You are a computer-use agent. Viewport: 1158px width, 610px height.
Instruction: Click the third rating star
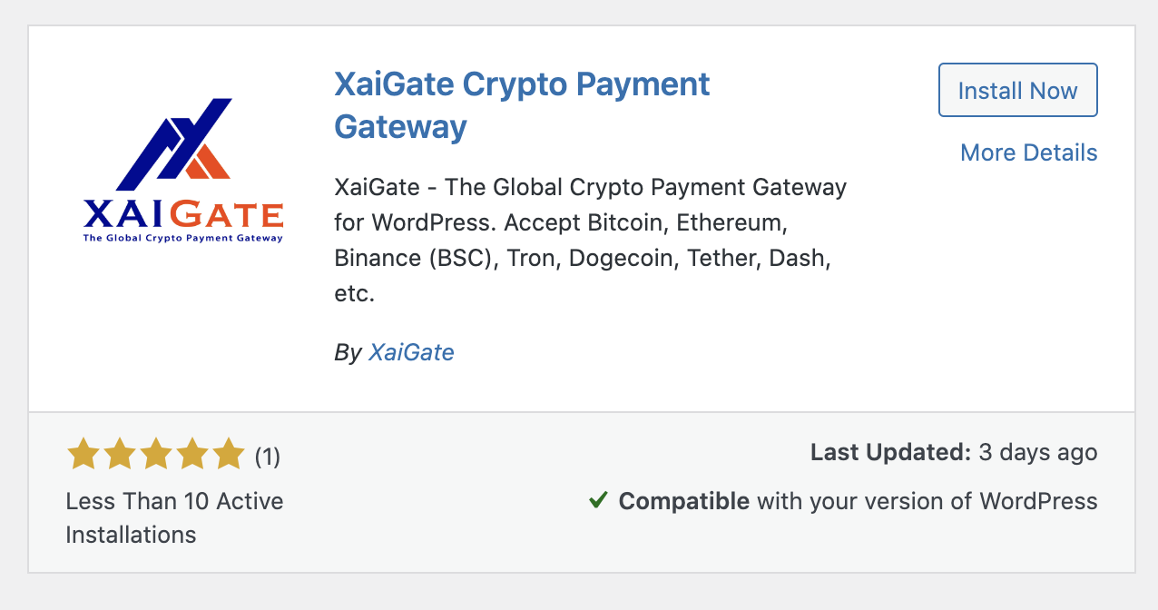click(x=156, y=454)
